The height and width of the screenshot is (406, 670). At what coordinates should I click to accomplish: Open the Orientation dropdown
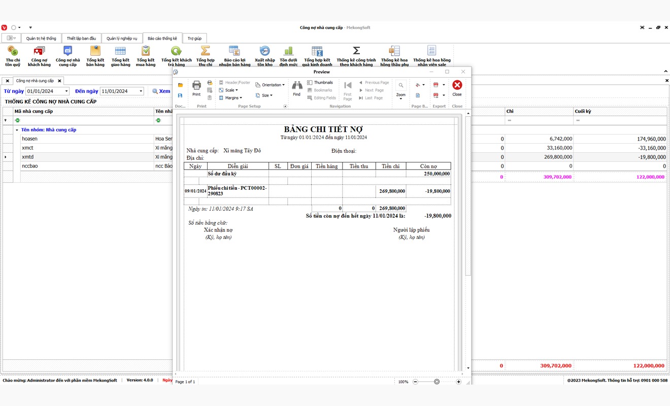pos(270,85)
